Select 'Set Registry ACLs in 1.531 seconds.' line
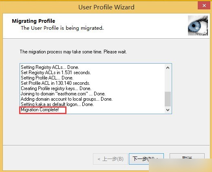The height and width of the screenshot is (172, 212). coord(56,73)
